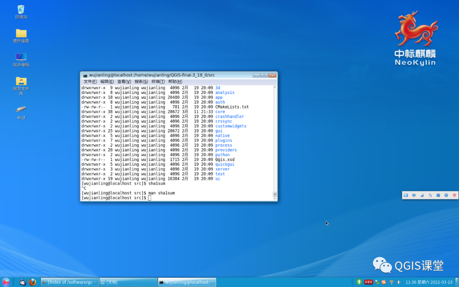Click the 'auth' directory name

[220, 102]
